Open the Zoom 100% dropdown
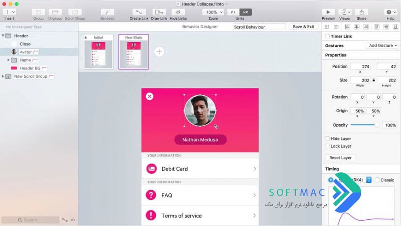The height and width of the screenshot is (226, 401). 213,12
